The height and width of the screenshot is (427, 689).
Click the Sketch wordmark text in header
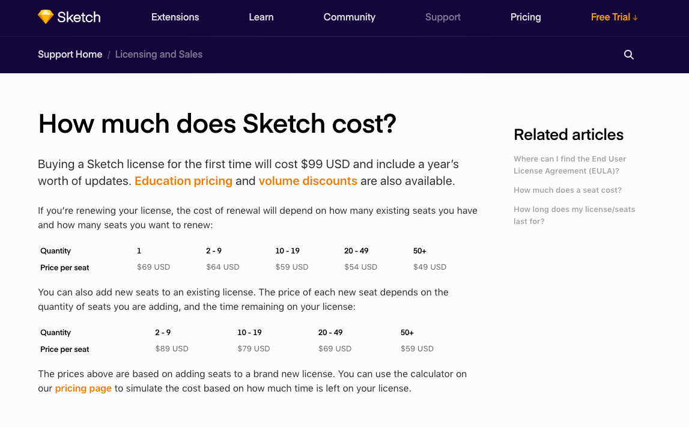tap(79, 17)
